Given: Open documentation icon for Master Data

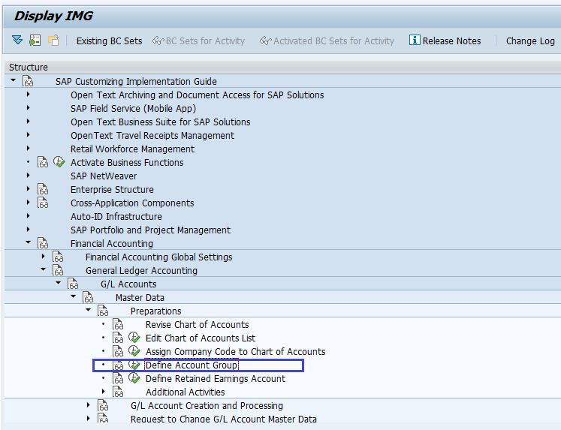Looking at the screenshot, I should [88, 297].
